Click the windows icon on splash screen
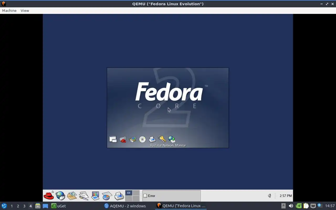The height and width of the screenshot is (210, 336). [x=113, y=139]
